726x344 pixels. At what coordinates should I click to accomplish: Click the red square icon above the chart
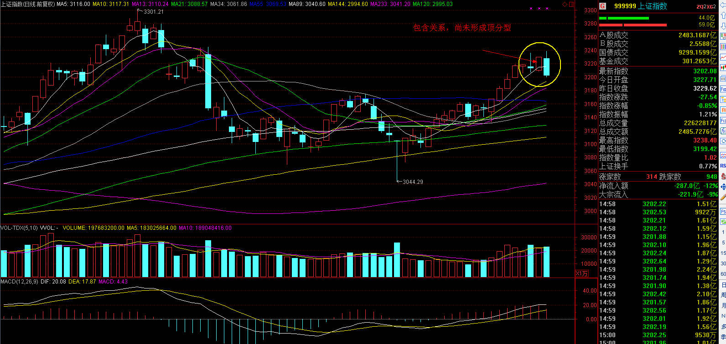(x=571, y=4)
